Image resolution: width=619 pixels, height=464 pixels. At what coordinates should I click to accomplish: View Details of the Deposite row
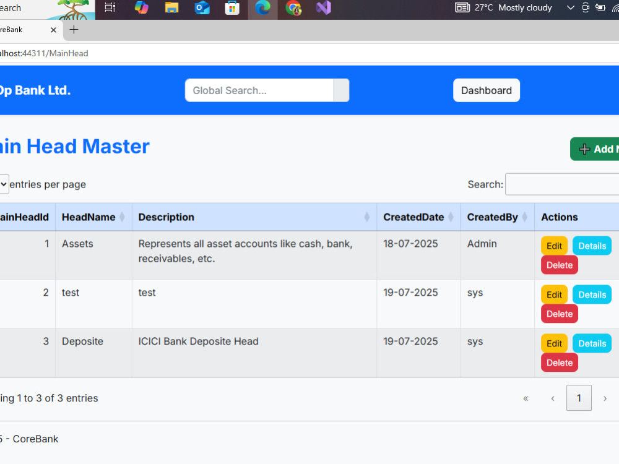(592, 343)
